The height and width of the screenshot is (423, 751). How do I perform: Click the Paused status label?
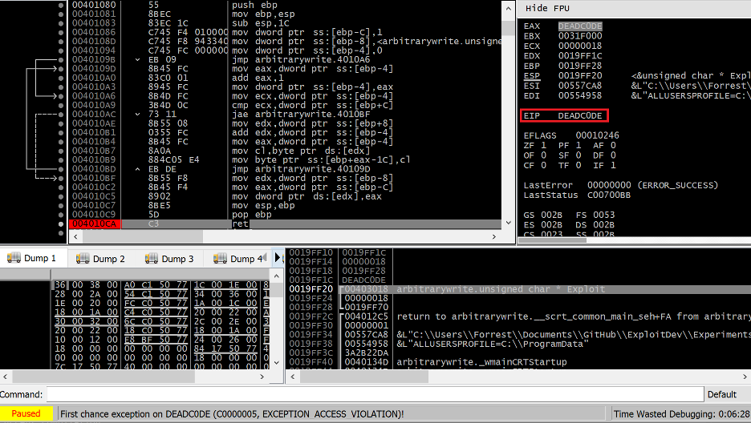tap(26, 413)
